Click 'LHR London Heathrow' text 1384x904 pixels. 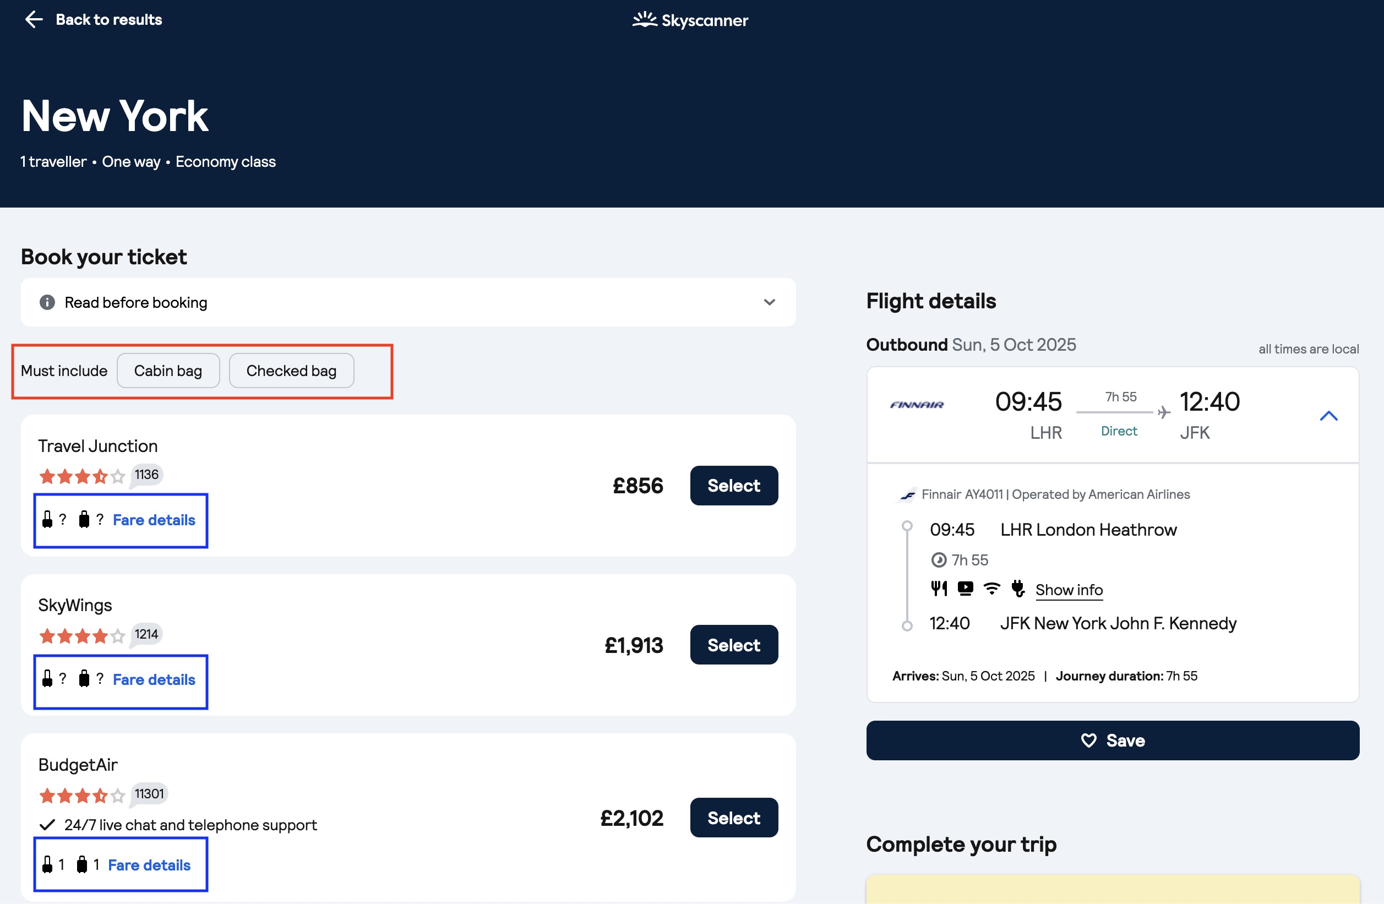(1088, 530)
